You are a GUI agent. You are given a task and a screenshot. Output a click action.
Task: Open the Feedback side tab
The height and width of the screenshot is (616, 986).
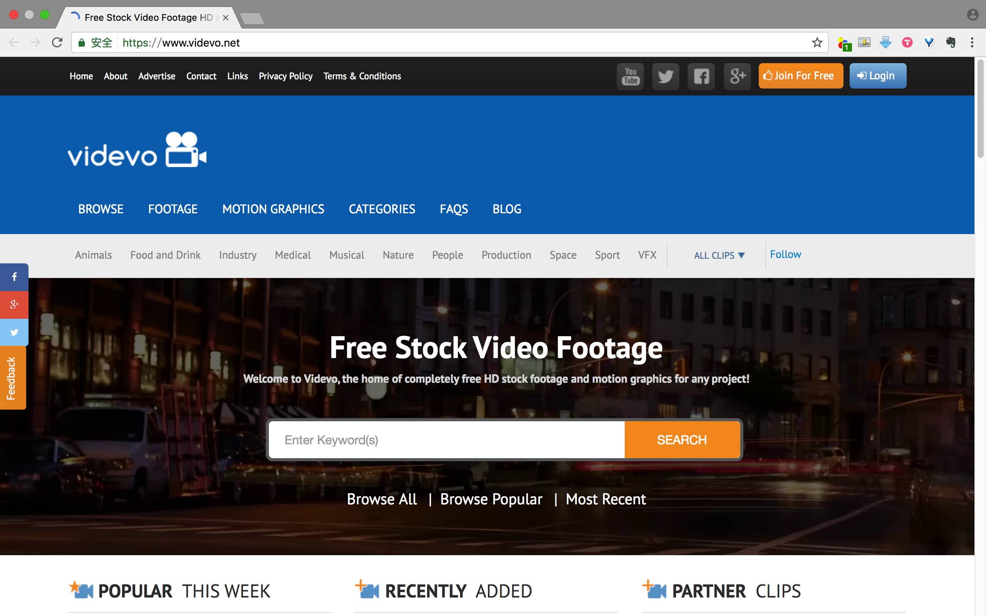[13, 378]
